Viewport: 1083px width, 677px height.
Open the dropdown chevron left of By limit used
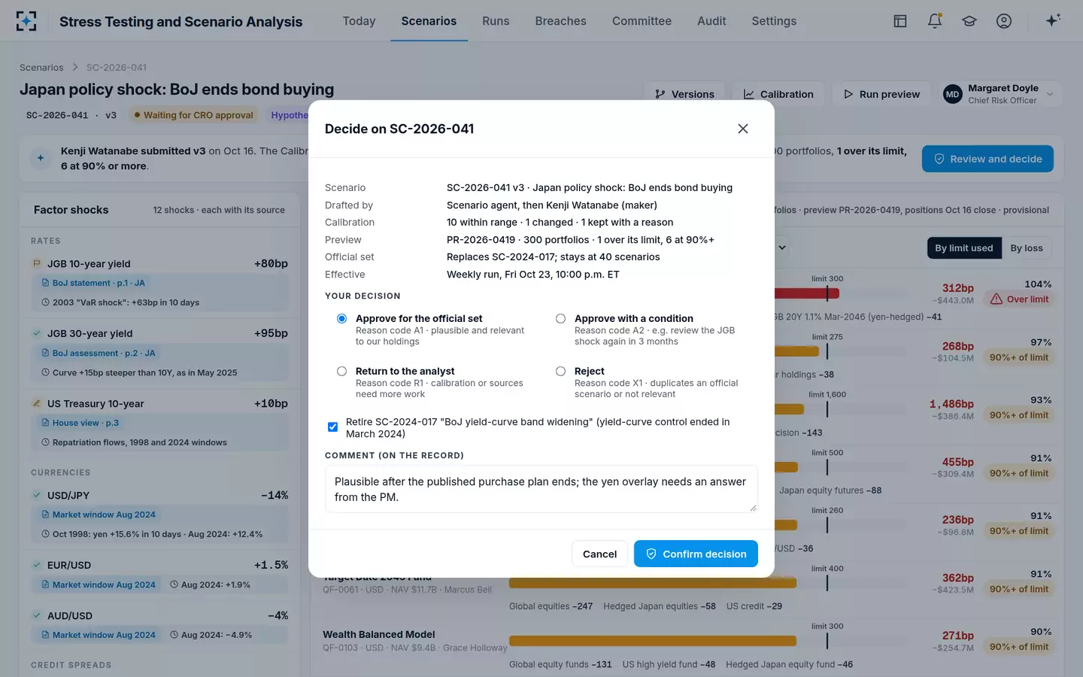782,247
